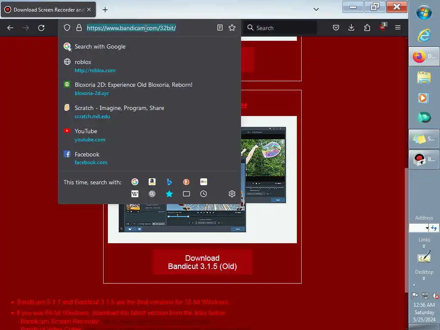Open the Action Center flag icon
Image resolution: width=440 pixels, height=330 pixels.
(415, 295)
